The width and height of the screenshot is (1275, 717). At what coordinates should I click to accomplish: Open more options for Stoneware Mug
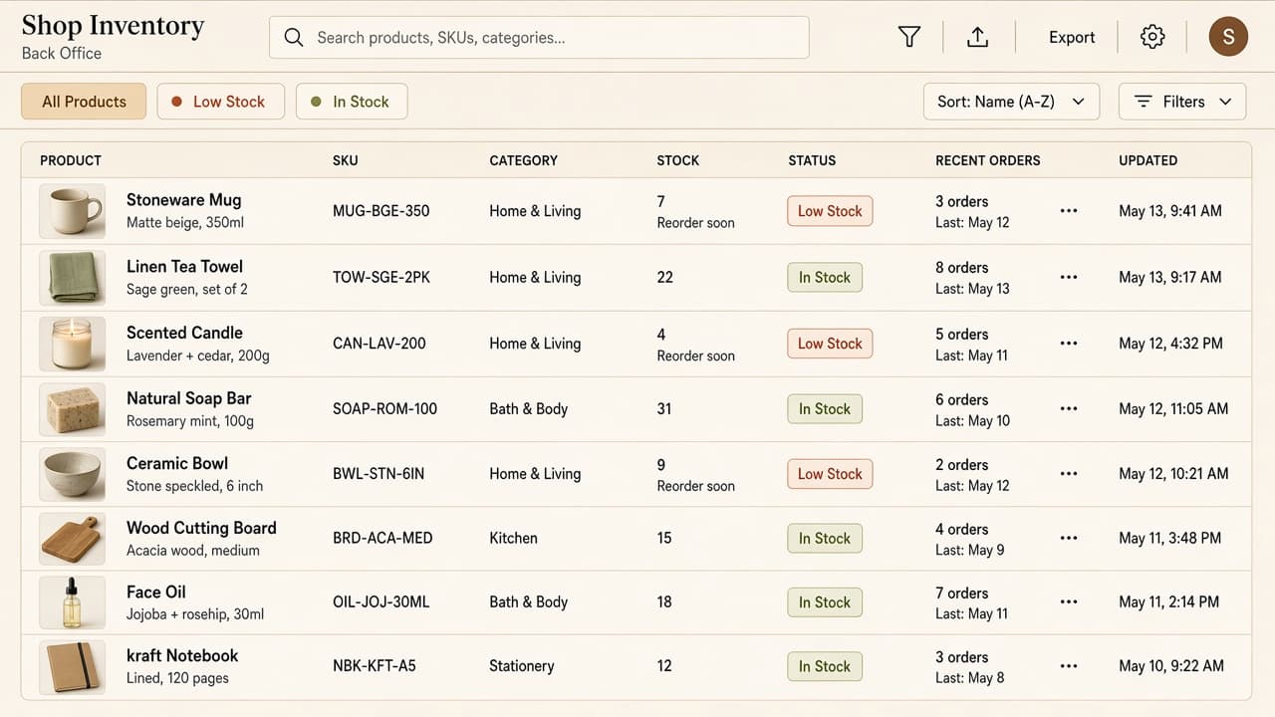[1069, 211]
